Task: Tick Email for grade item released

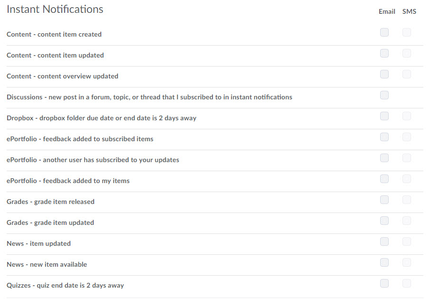Action: point(384,200)
